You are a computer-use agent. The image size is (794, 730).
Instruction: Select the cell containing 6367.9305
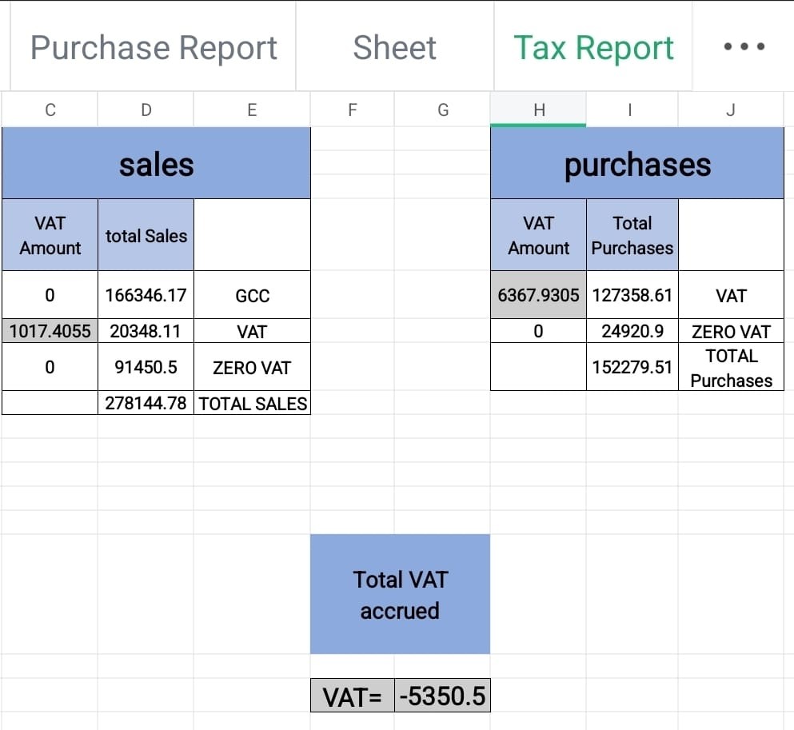pos(538,295)
